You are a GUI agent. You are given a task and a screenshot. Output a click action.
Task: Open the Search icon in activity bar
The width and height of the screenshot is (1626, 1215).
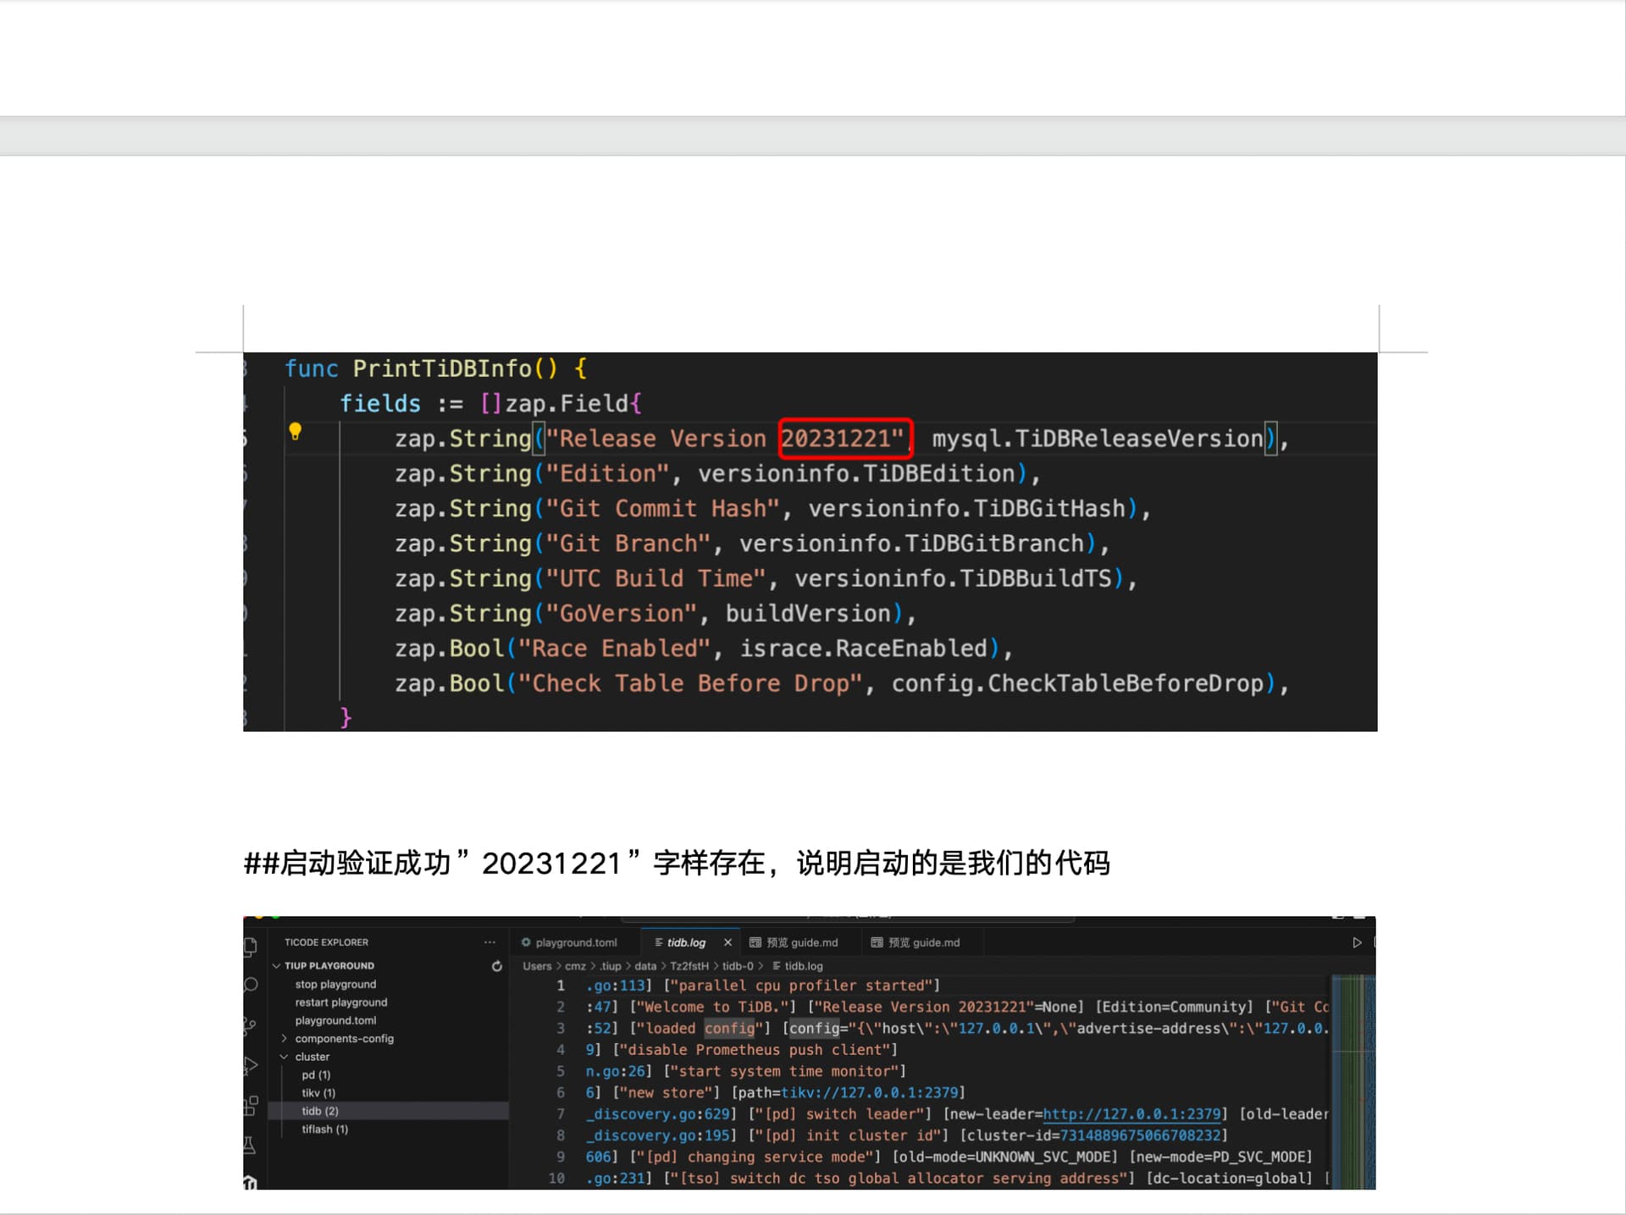pyautogui.click(x=251, y=985)
